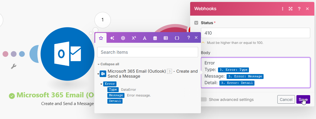
Task: Expand the Webhooks panel to fullscreen
Action: click(291, 9)
